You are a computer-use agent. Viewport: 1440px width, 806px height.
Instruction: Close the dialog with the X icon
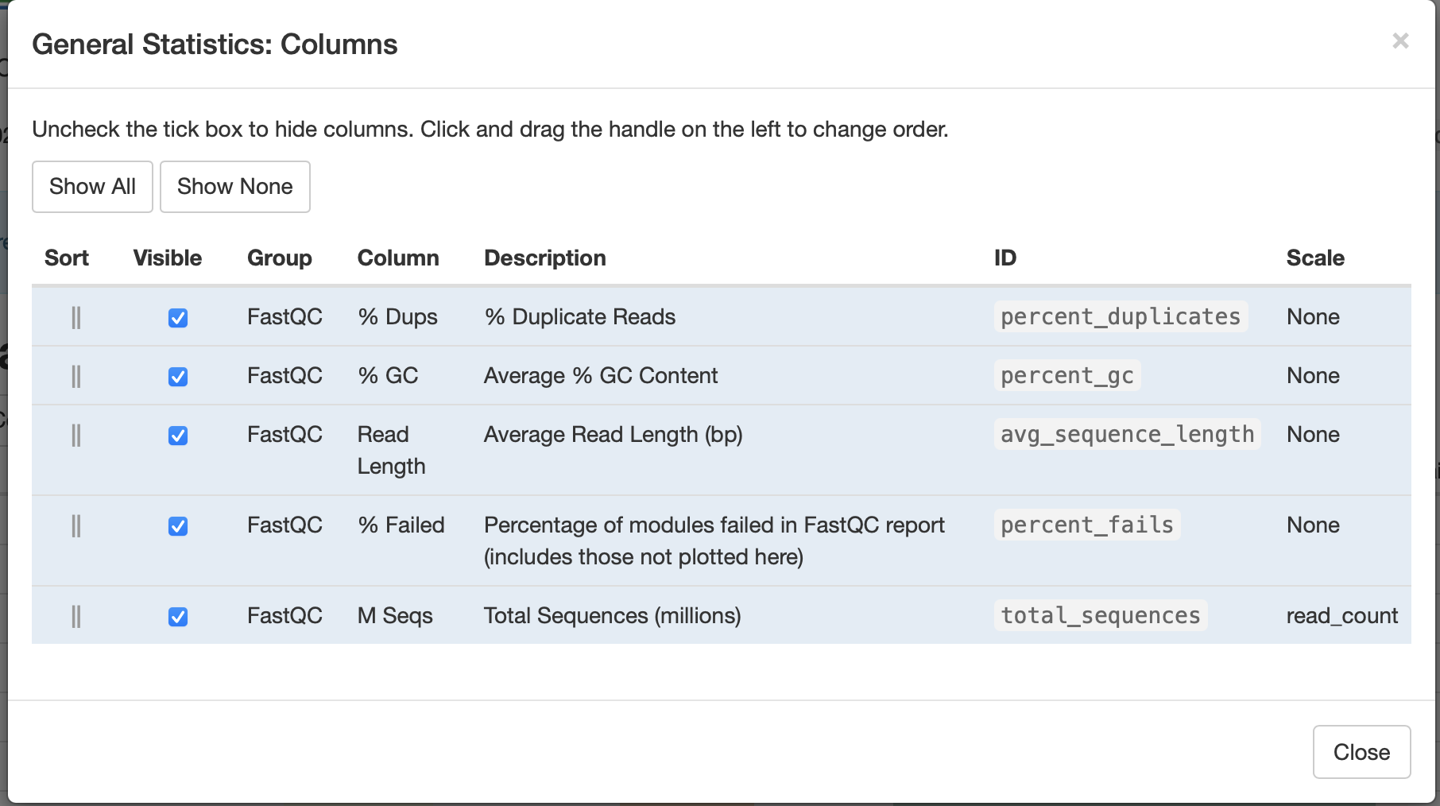click(x=1400, y=41)
